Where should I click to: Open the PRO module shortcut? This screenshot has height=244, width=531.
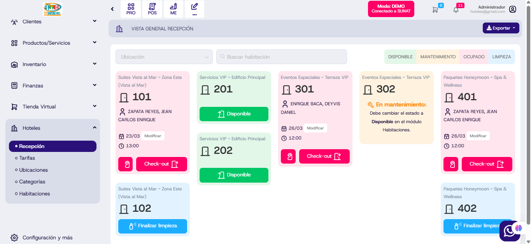131,9
